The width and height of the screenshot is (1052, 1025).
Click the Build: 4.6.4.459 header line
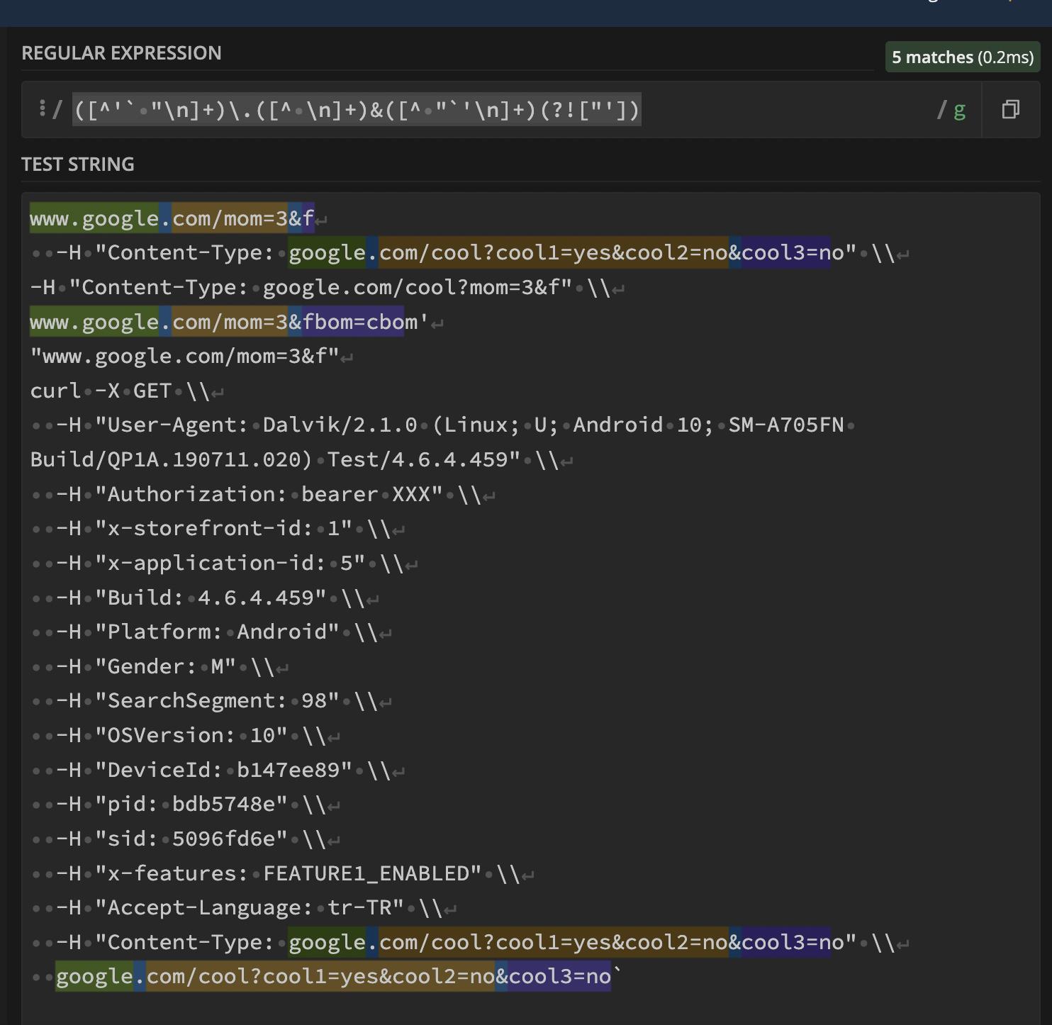tap(205, 598)
